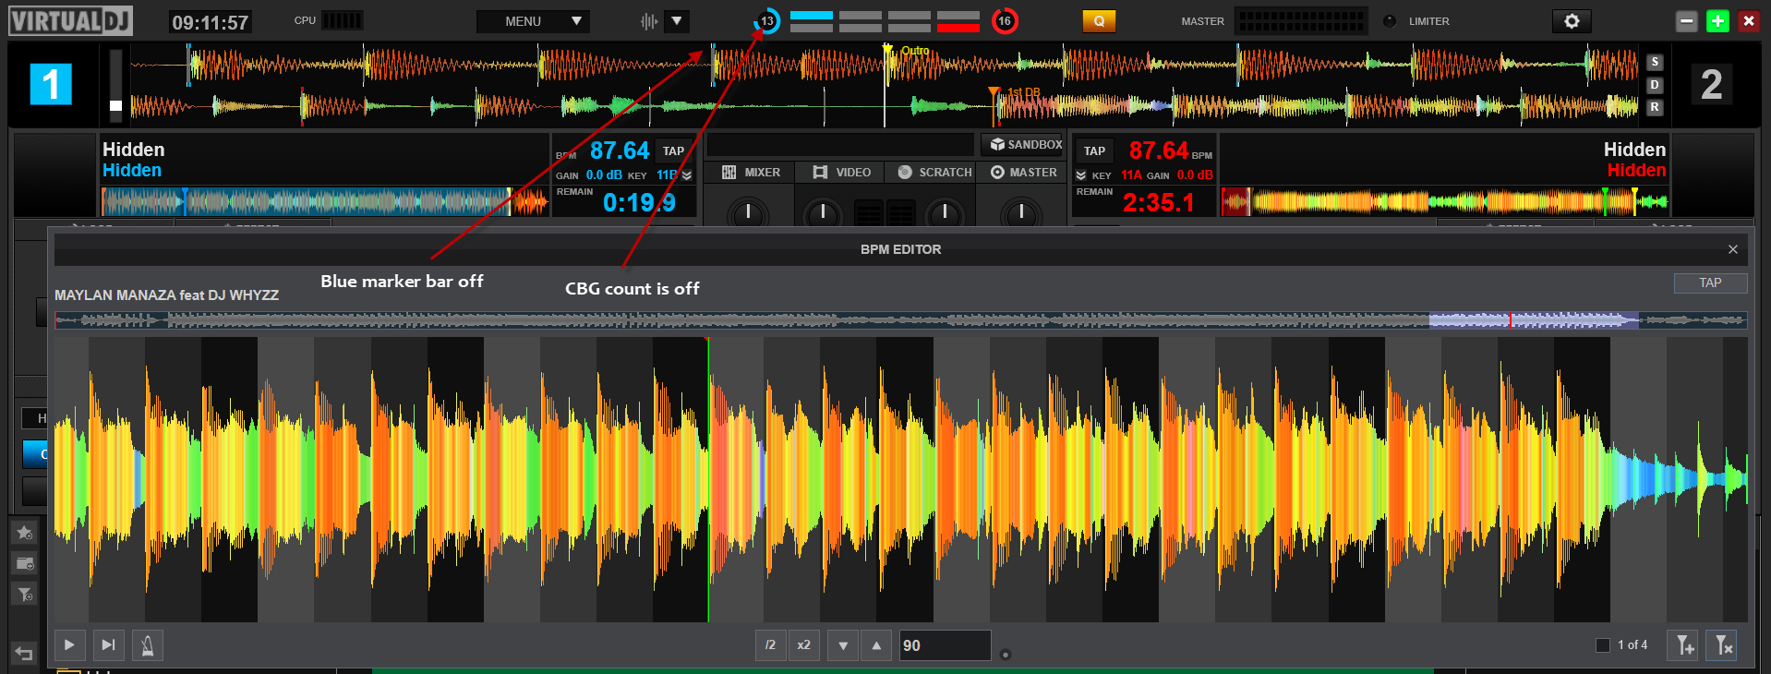Expand deck 2 key options chevron

click(1081, 175)
